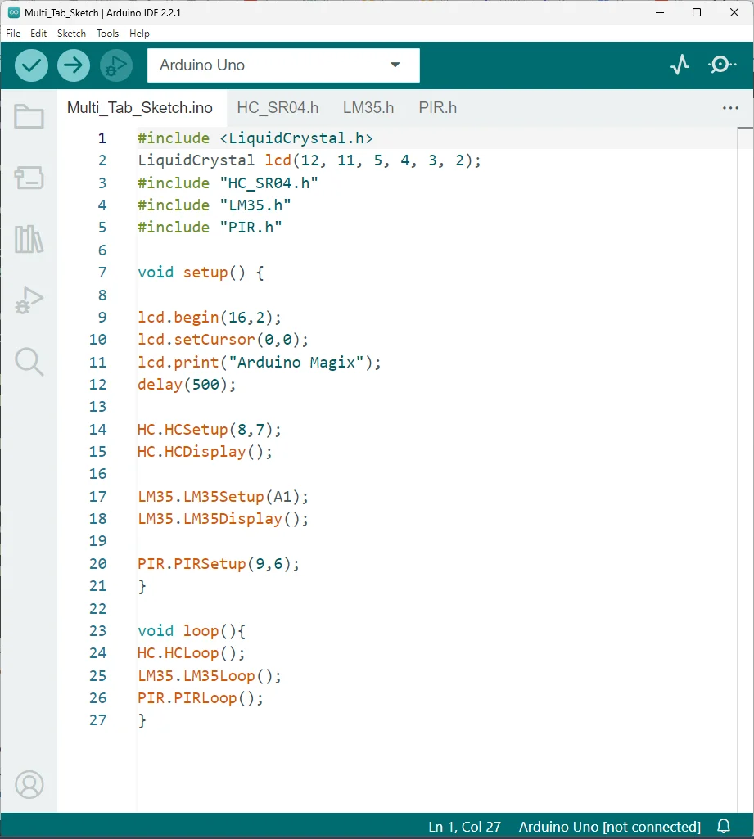Click the lcd.print("Arduino Magix"); line
The image size is (754, 839).
click(x=260, y=363)
